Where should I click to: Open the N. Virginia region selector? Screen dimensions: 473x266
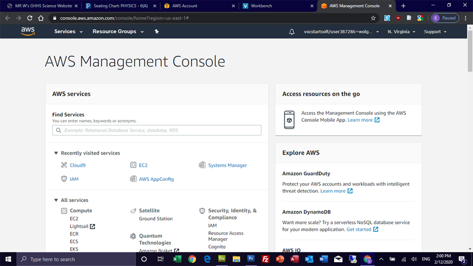(401, 32)
